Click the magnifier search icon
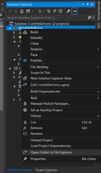 click(89, 18)
